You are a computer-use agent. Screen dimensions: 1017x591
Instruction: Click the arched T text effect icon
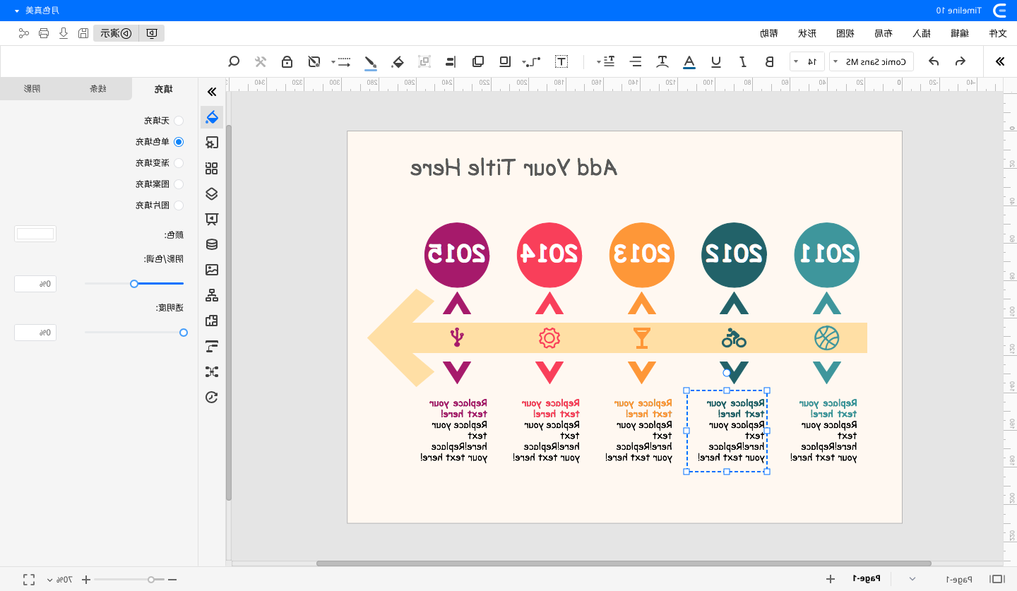coord(662,61)
